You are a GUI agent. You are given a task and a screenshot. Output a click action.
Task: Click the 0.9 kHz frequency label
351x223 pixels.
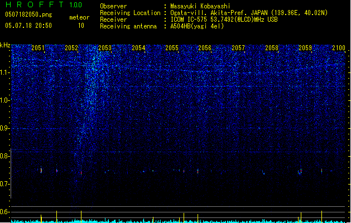coord(5,128)
